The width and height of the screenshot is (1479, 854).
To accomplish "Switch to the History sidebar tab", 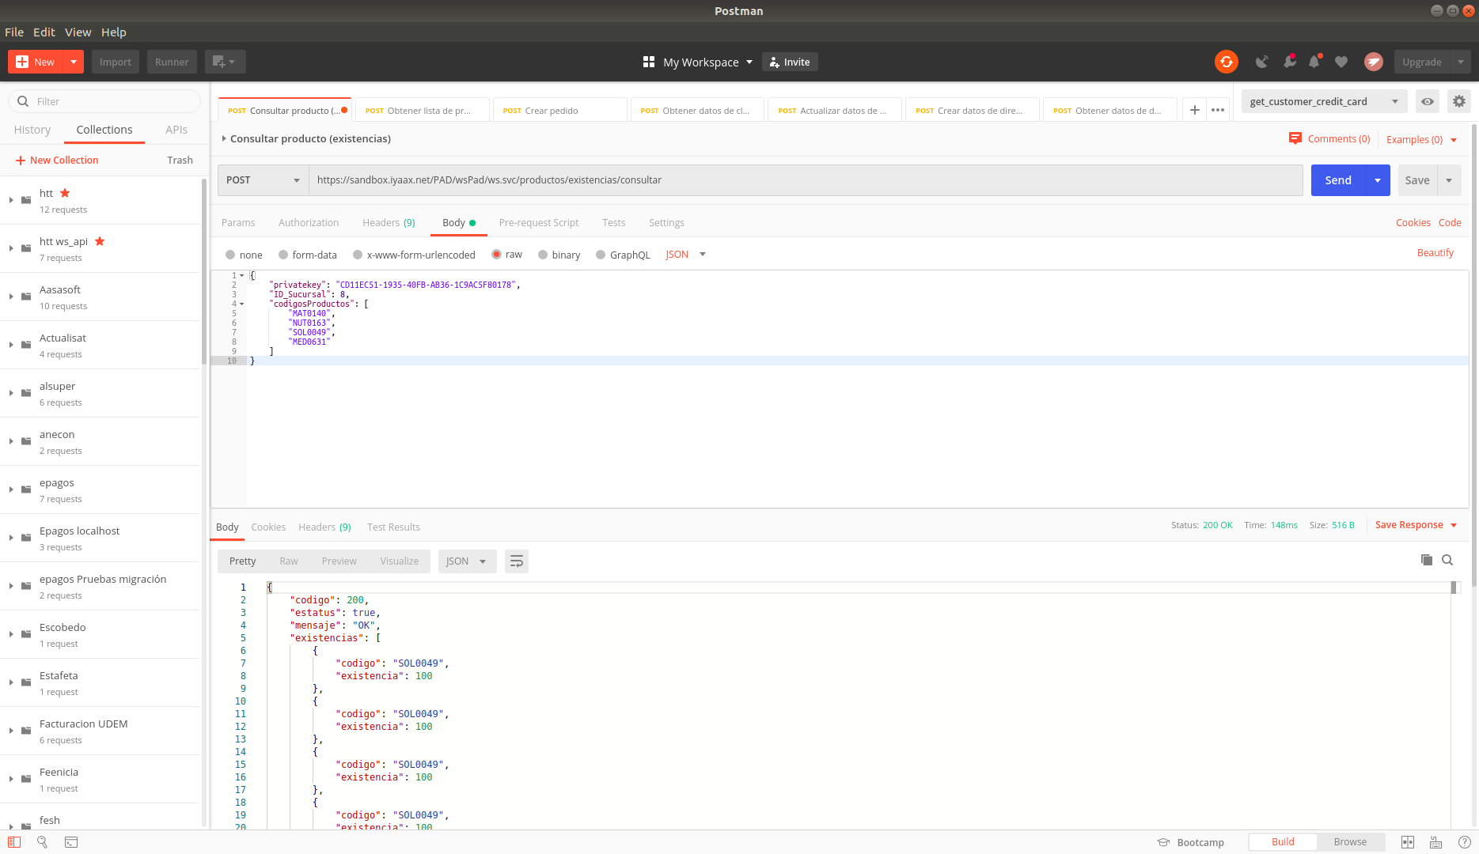I will point(32,130).
